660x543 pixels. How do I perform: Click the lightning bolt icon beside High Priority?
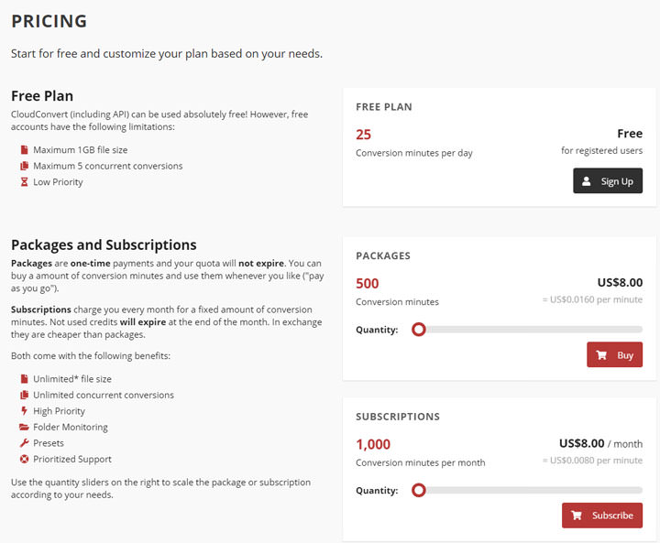click(x=25, y=411)
